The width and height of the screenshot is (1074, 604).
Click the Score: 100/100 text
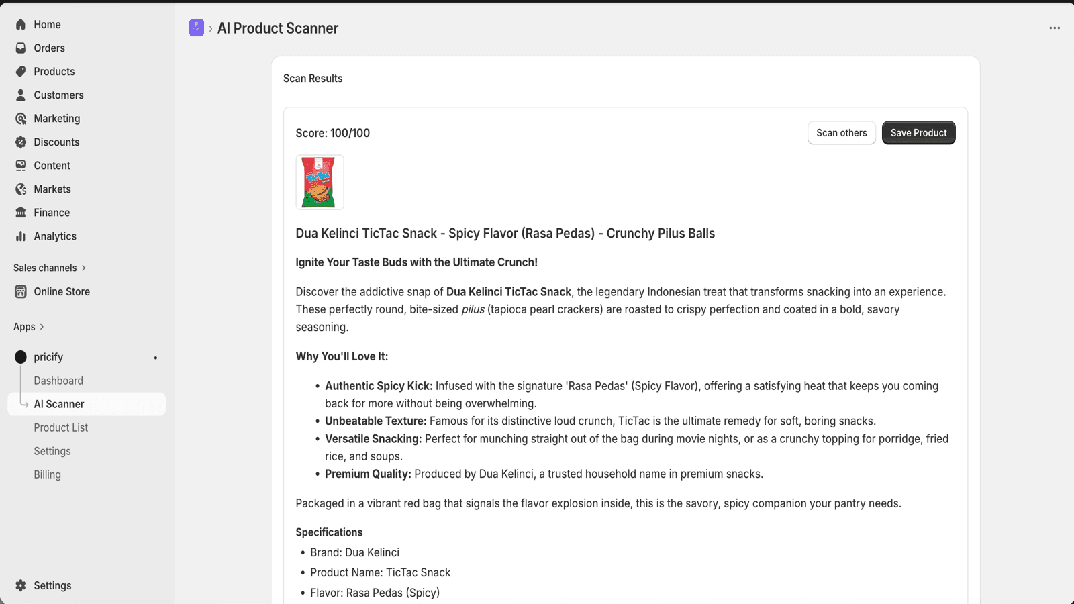[333, 133]
